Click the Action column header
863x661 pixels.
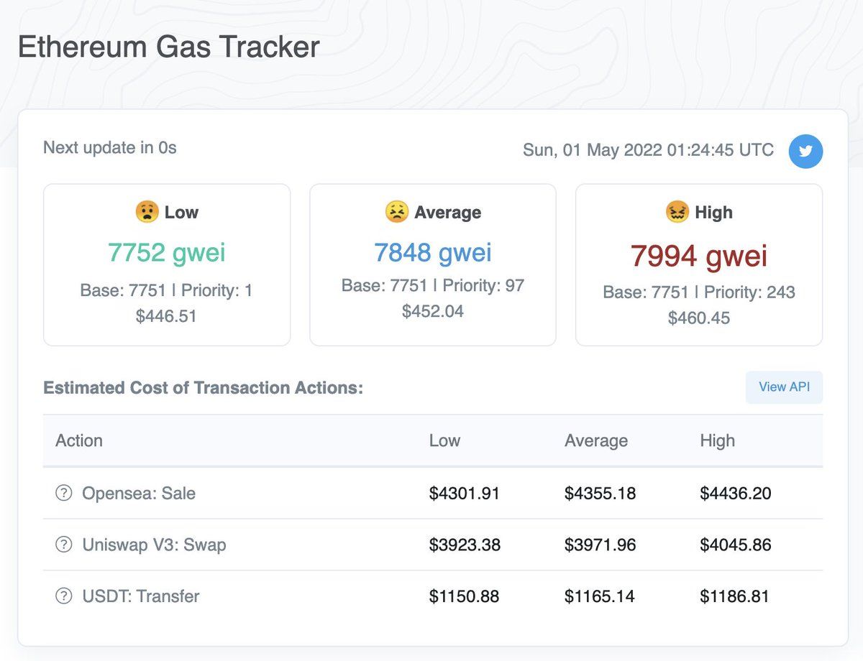79,440
